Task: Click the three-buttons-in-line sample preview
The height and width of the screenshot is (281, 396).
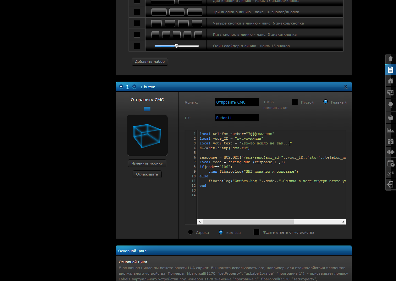Action: pyautogui.click(x=177, y=12)
